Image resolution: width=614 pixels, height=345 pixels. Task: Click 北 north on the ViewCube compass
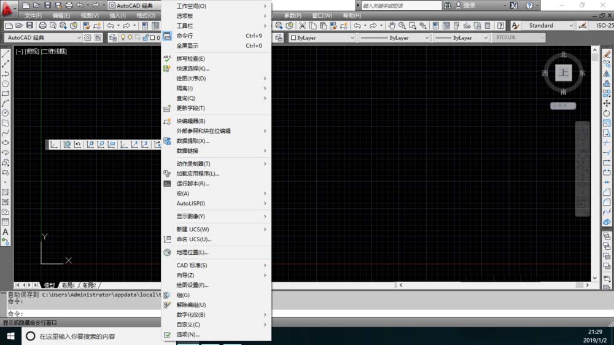pos(564,55)
